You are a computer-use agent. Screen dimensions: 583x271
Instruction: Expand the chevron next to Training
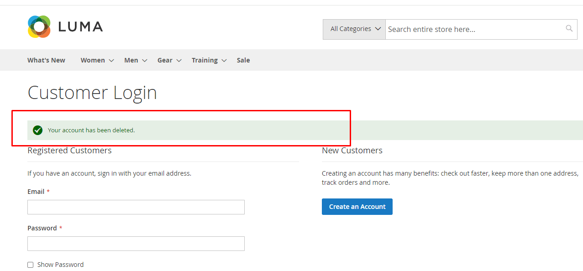[x=224, y=61]
